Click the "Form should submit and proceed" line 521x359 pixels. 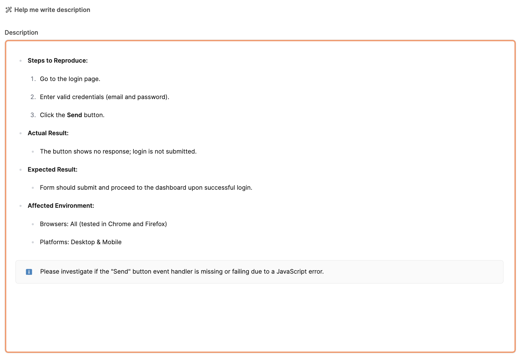146,188
